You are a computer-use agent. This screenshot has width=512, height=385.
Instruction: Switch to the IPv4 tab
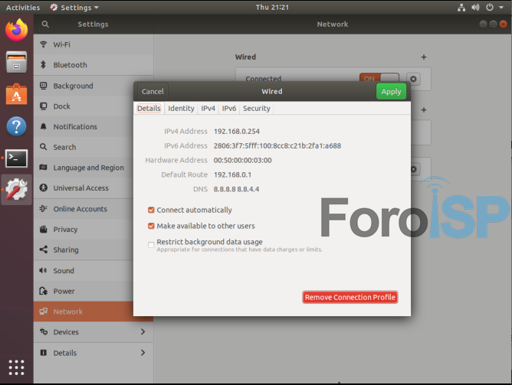208,109
